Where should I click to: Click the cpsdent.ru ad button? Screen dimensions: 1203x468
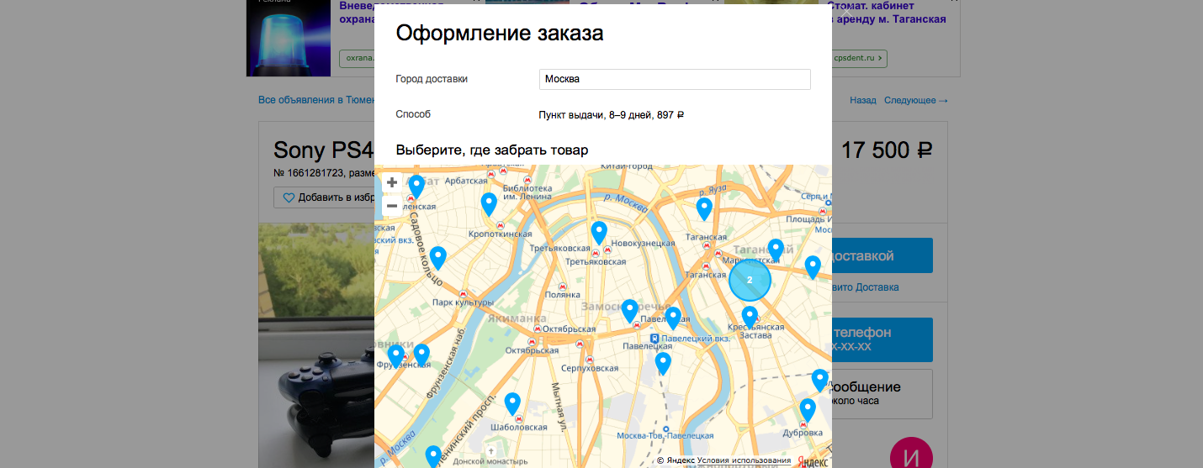pos(860,59)
